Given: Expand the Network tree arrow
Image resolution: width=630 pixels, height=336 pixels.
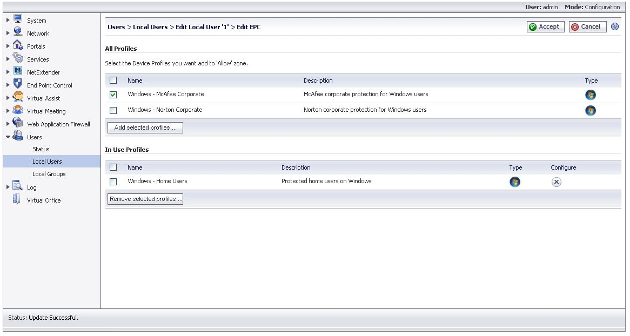Looking at the screenshot, I should pos(8,33).
